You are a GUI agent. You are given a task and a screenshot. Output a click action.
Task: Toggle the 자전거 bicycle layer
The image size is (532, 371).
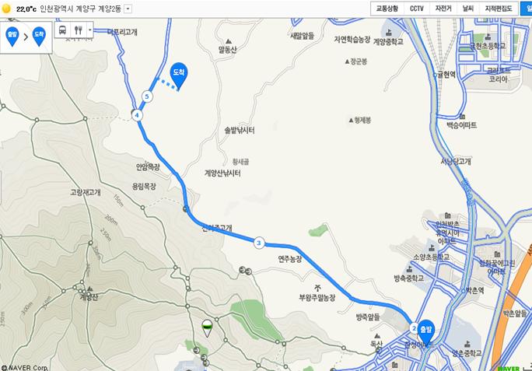[x=443, y=9]
